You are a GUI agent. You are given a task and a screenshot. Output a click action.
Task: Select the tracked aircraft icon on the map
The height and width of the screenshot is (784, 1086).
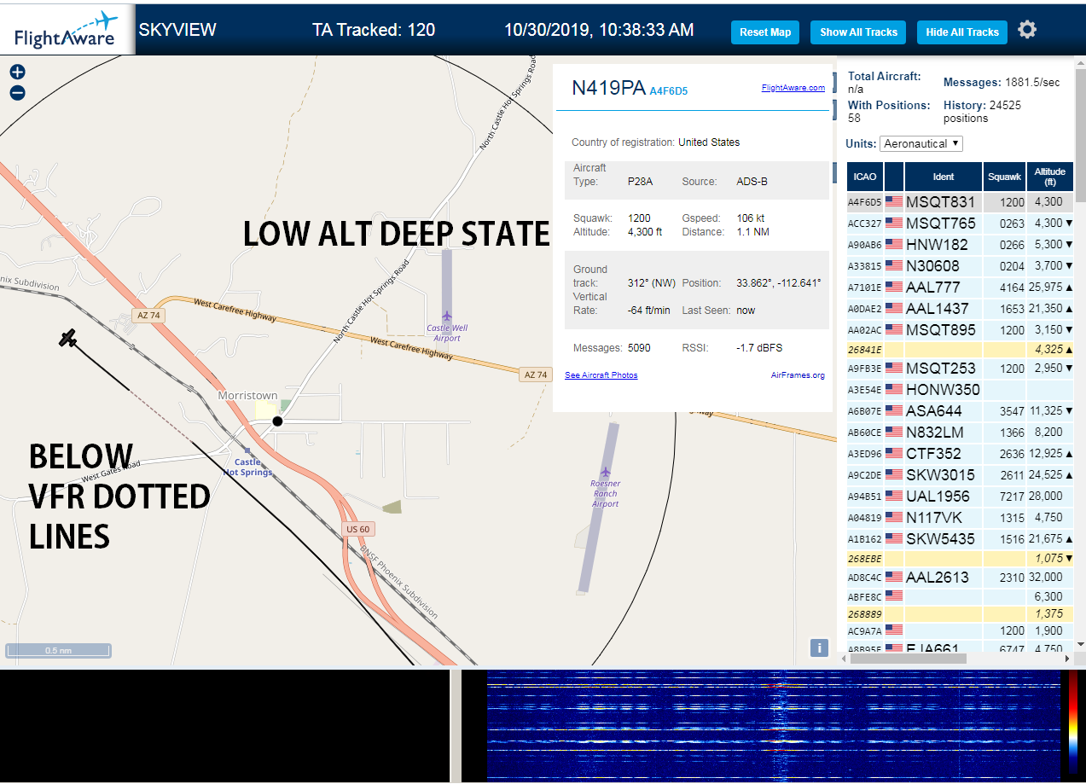tap(68, 339)
